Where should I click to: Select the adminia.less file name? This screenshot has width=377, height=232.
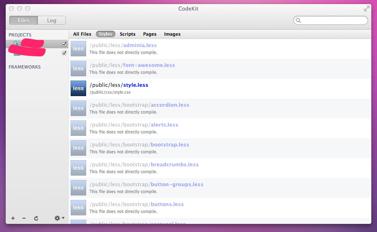[x=140, y=45]
